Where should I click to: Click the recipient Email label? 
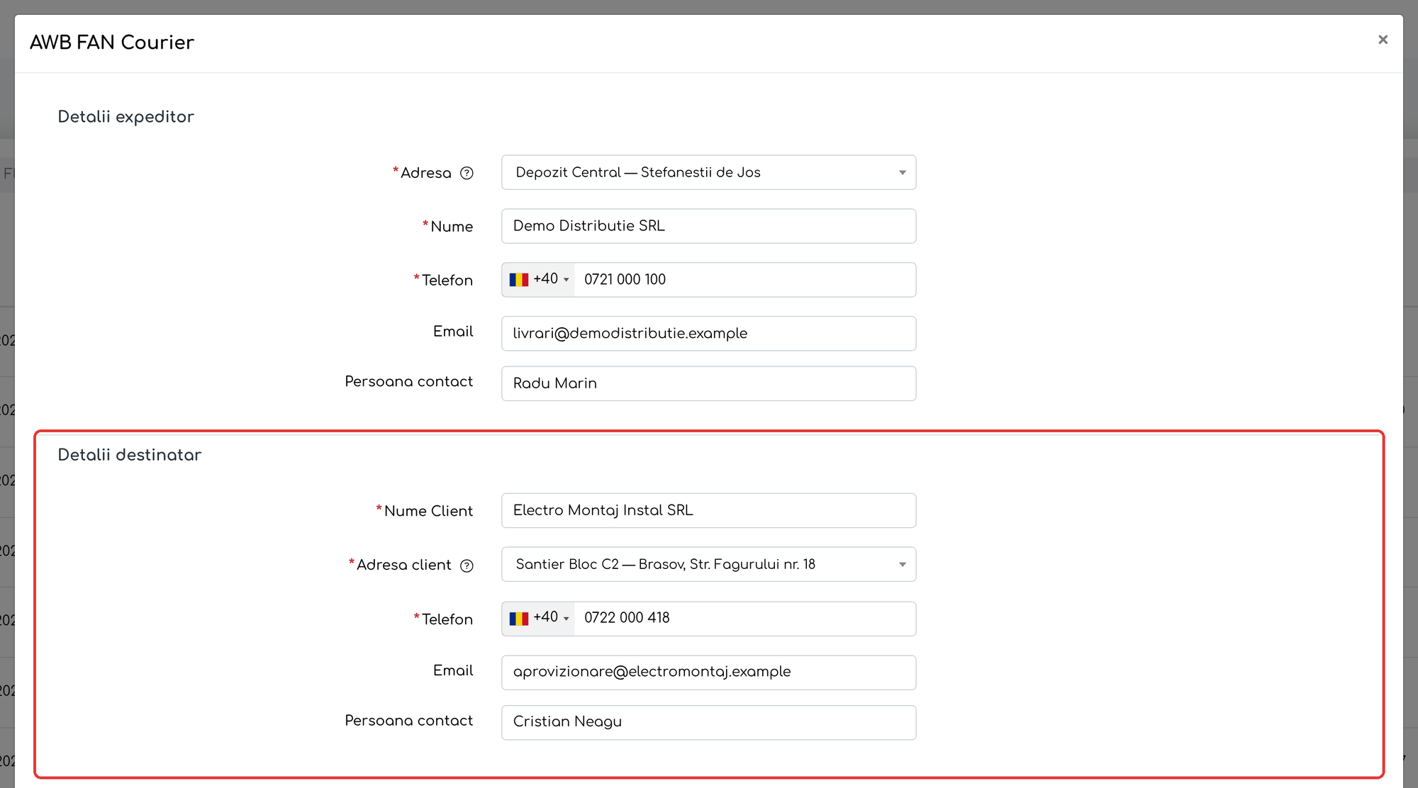click(x=453, y=670)
